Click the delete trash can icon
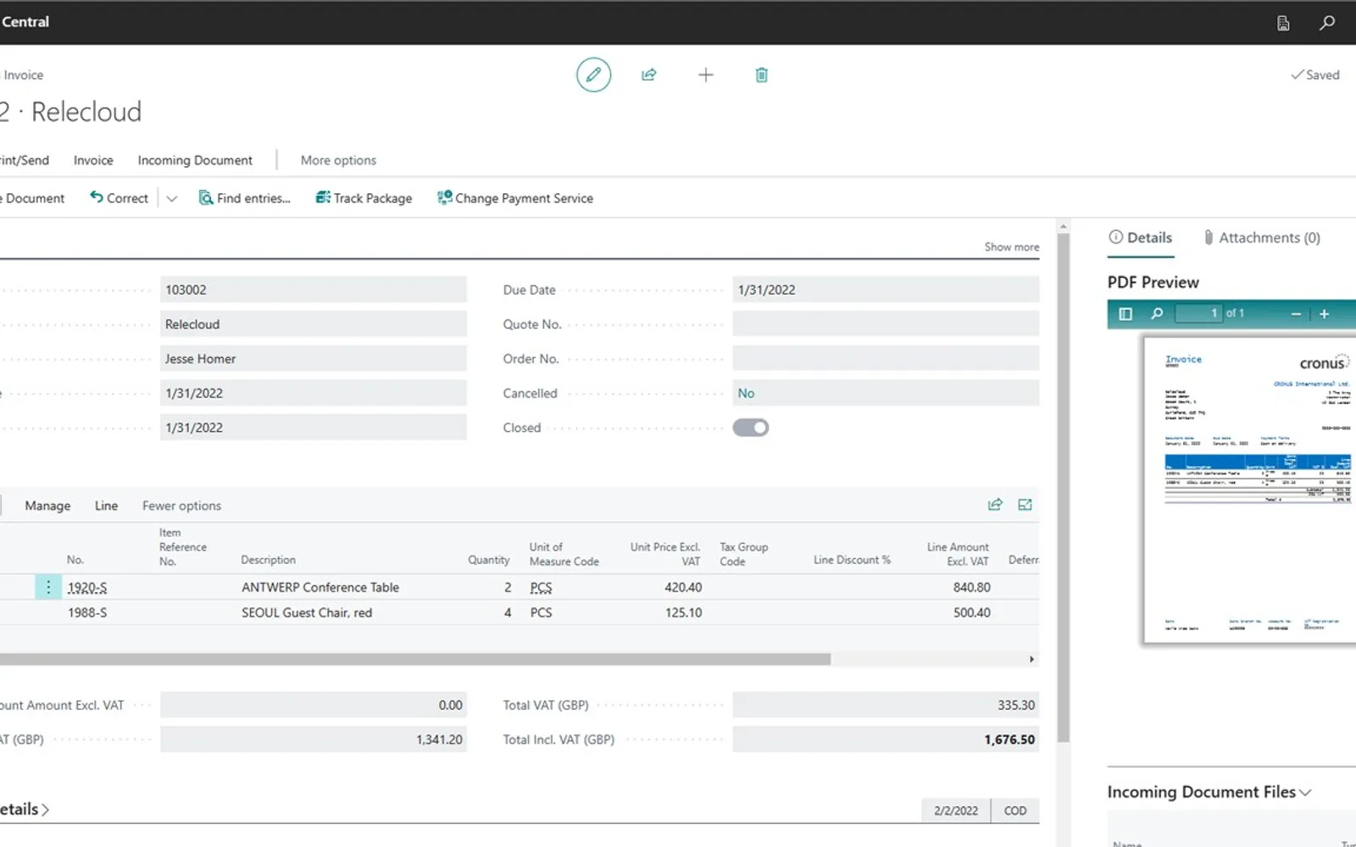Viewport: 1356px width, 847px height. 761,75
